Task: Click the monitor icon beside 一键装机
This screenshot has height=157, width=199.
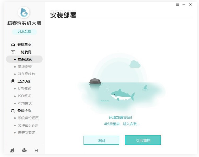Action: (x=13, y=52)
